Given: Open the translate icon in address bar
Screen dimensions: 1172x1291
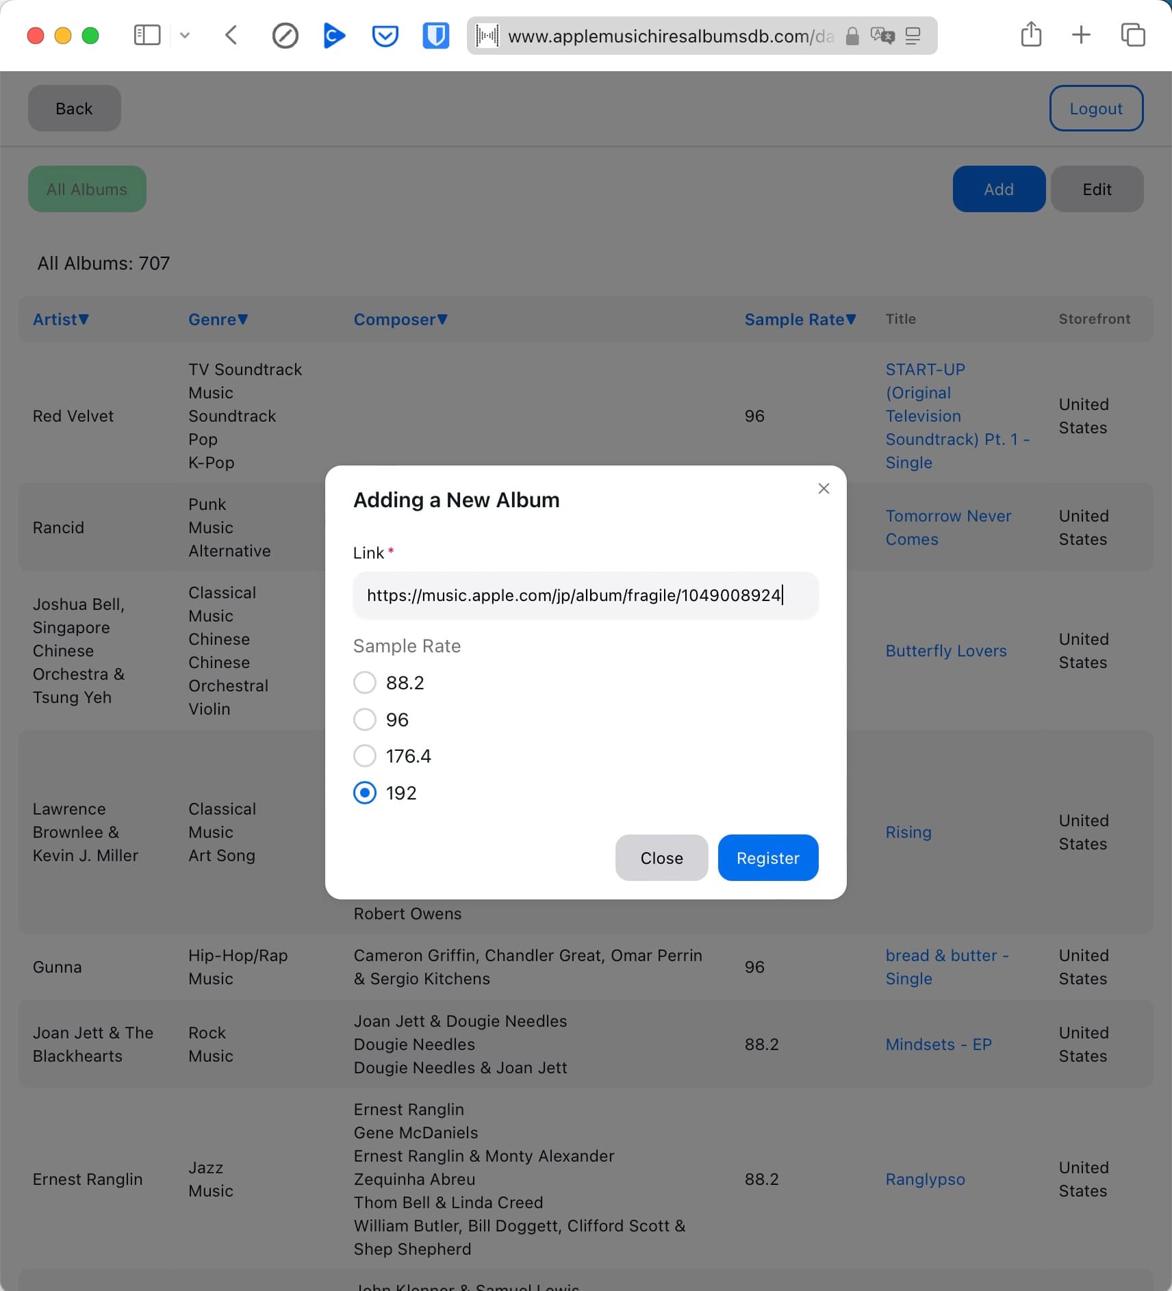Looking at the screenshot, I should tap(882, 36).
